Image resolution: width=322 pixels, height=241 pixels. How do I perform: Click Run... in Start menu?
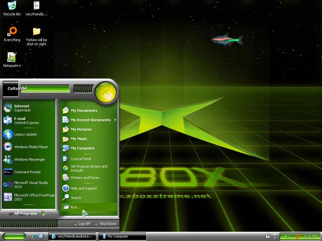coord(89,207)
